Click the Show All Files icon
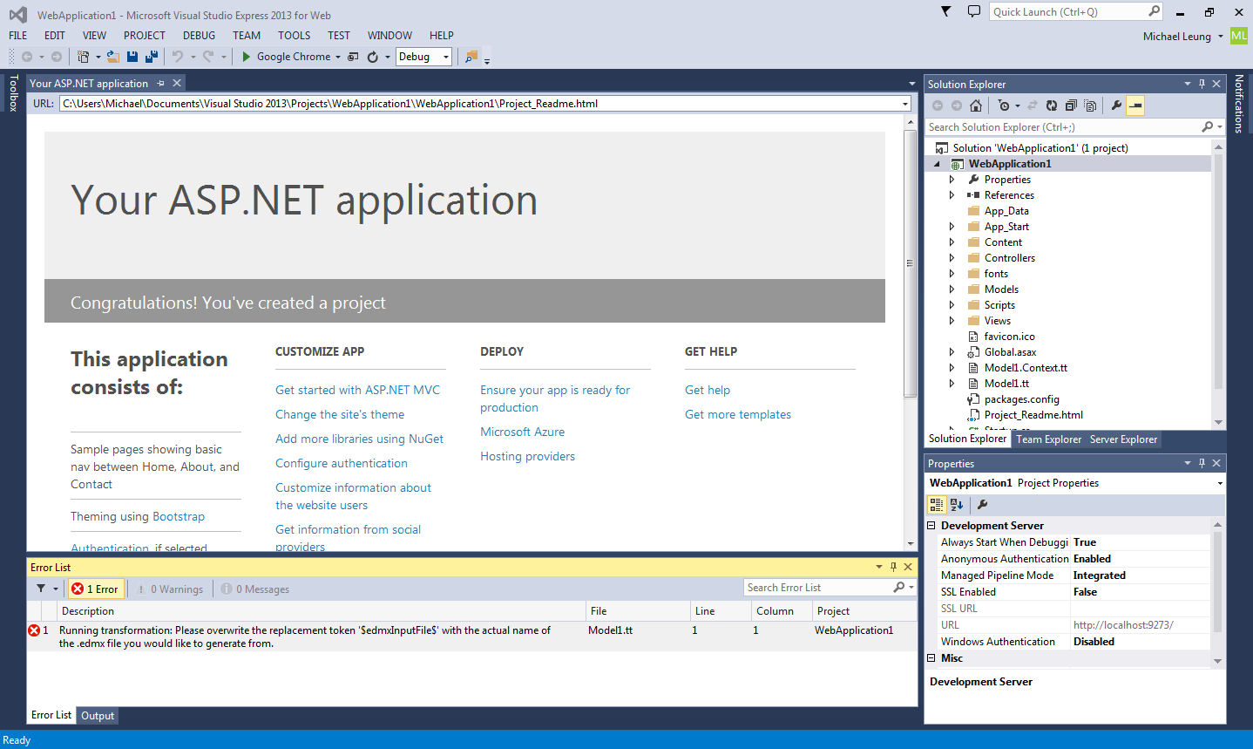 pyautogui.click(x=1090, y=106)
